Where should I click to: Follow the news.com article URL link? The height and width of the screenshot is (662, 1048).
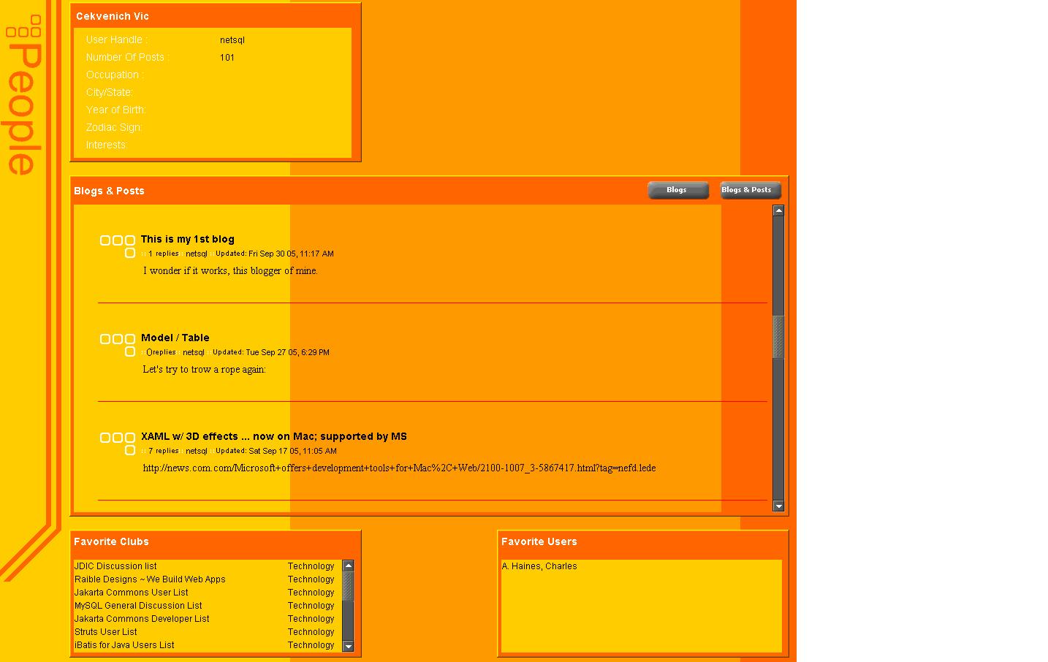tap(399, 468)
